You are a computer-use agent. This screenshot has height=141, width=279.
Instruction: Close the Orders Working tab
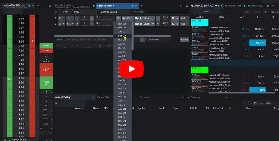[x=93, y=97]
